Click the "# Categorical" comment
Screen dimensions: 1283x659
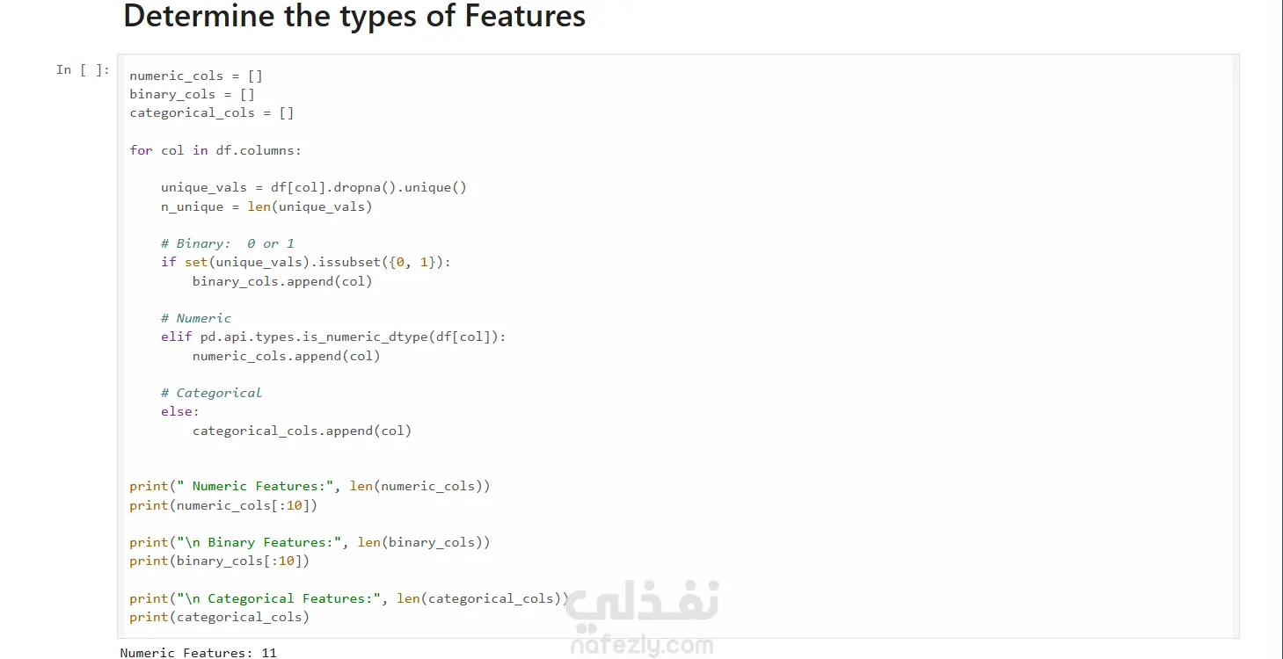[212, 393]
